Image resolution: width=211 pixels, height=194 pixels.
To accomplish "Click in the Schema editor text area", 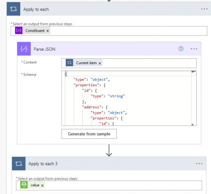I will (126, 98).
